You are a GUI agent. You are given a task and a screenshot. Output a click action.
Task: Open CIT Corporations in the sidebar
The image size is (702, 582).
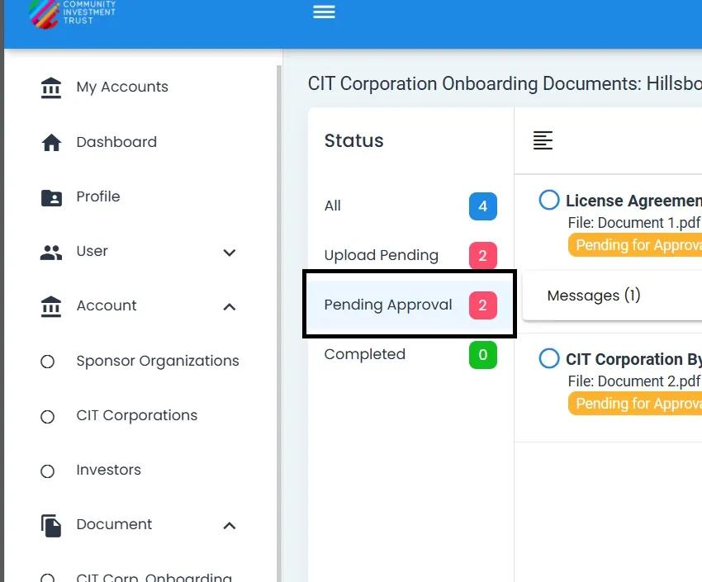click(136, 415)
